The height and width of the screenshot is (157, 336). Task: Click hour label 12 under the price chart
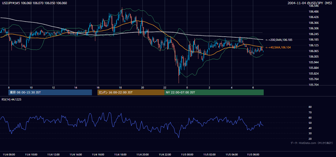(x=53, y=87)
